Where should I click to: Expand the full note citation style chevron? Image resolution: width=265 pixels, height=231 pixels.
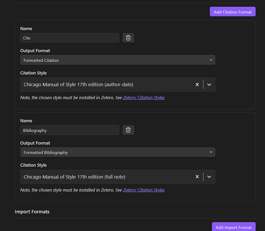(x=209, y=177)
